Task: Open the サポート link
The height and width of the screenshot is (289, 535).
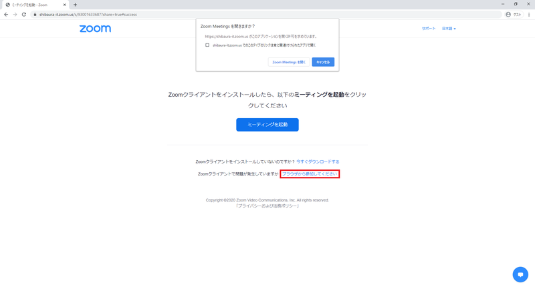Action: (x=429, y=29)
